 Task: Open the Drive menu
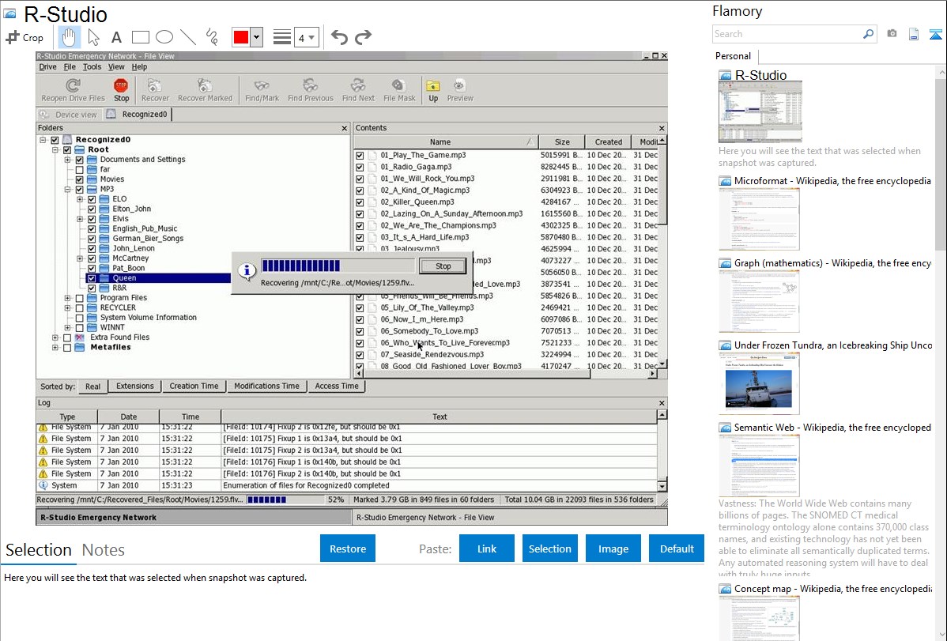pyautogui.click(x=47, y=67)
